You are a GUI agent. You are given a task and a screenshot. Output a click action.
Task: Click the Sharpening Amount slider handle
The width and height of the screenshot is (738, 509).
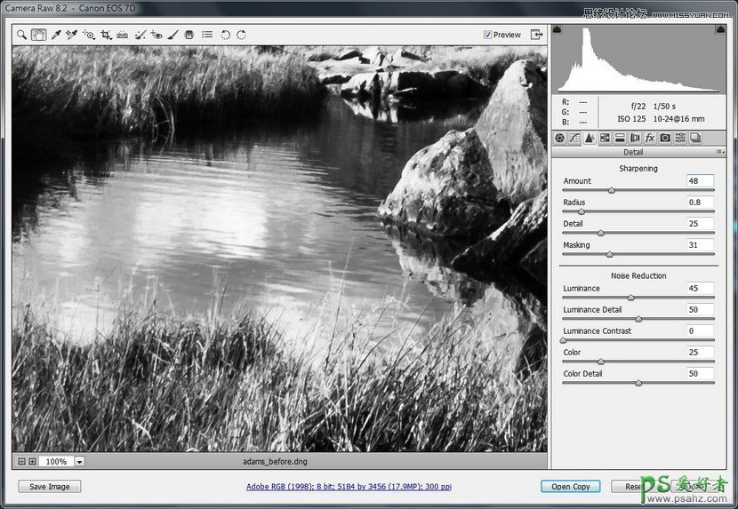pos(611,190)
